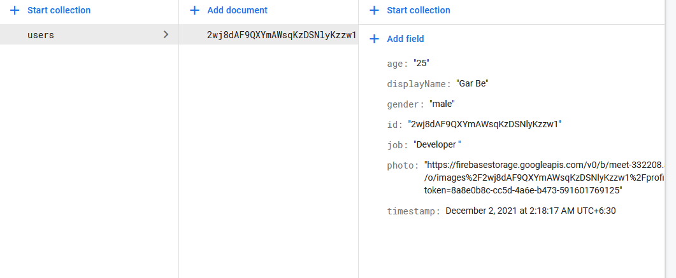Open document 2wj8dAF9QXYmAWsqKzDSNlyKzzw1 in the list
The height and width of the screenshot is (278, 676).
coord(281,35)
